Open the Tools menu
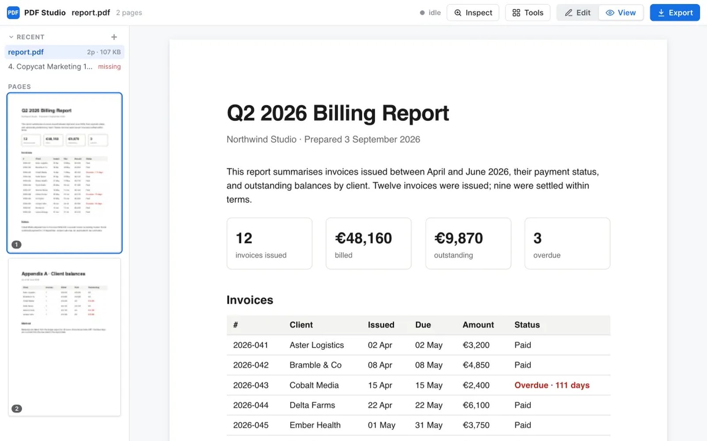 528,13
